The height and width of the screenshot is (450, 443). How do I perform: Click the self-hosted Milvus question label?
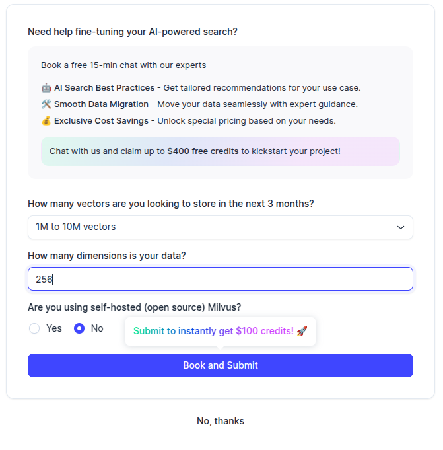(x=135, y=307)
